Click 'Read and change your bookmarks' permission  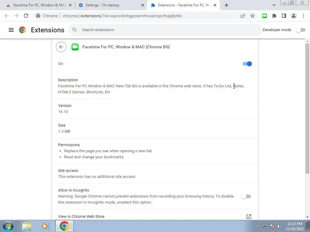click(x=94, y=157)
